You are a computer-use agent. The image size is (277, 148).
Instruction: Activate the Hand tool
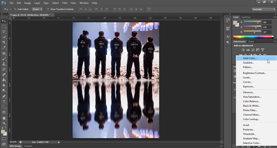pyautogui.click(x=4, y=118)
